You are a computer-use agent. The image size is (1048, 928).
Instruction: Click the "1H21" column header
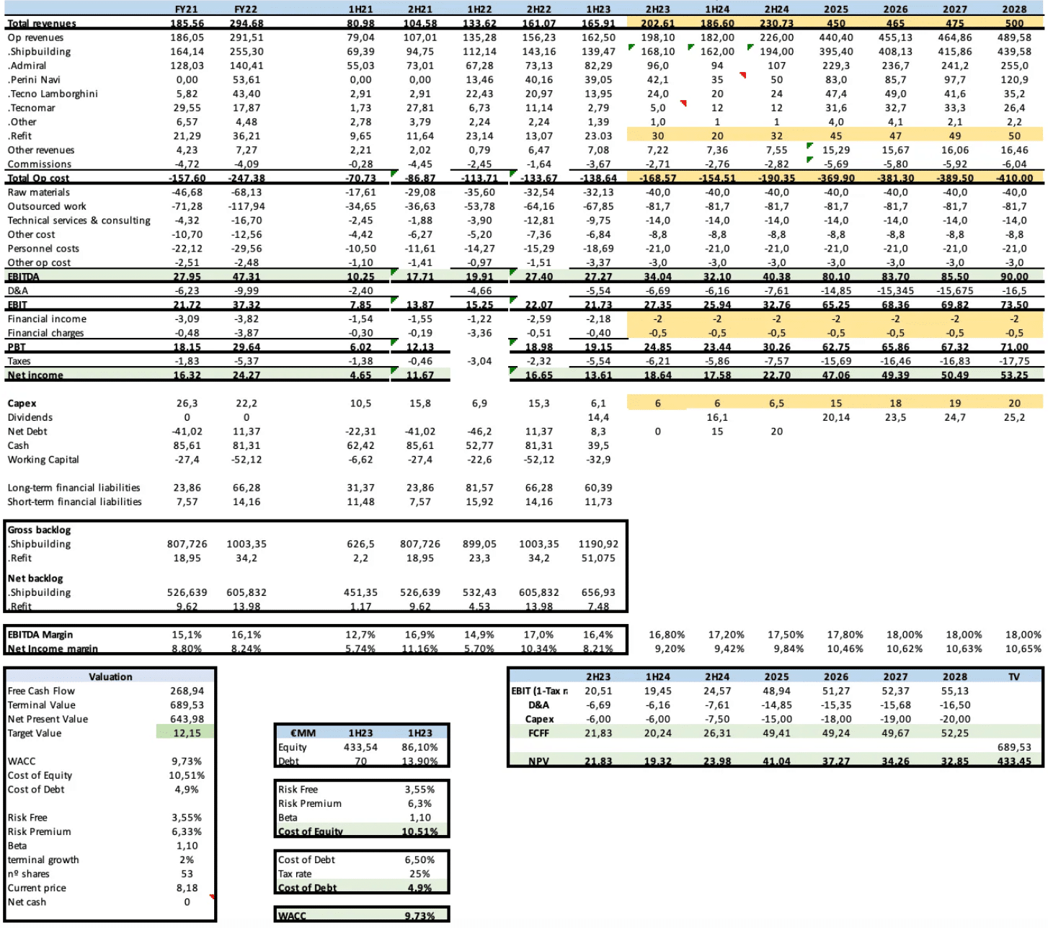point(360,9)
